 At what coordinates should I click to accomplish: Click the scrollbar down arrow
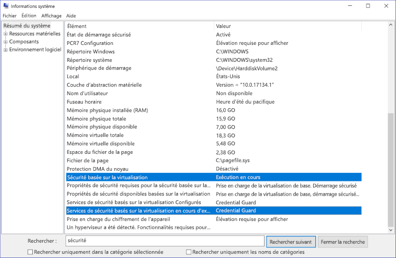point(391,230)
